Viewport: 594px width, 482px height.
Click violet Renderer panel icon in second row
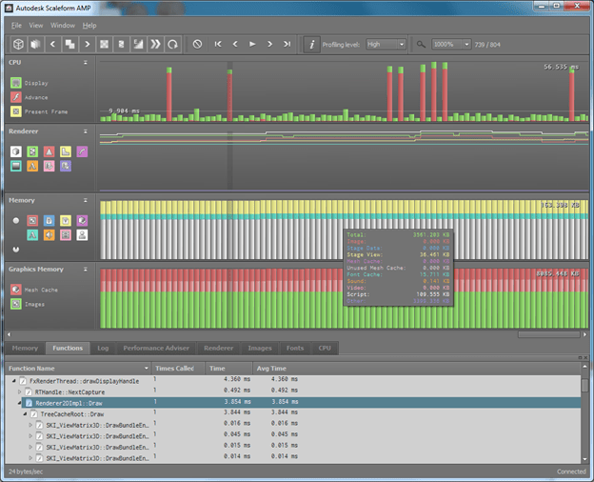[66, 166]
